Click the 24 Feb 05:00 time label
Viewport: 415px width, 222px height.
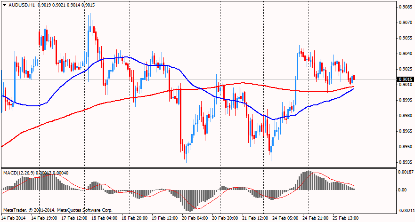pyautogui.click(x=285, y=219)
